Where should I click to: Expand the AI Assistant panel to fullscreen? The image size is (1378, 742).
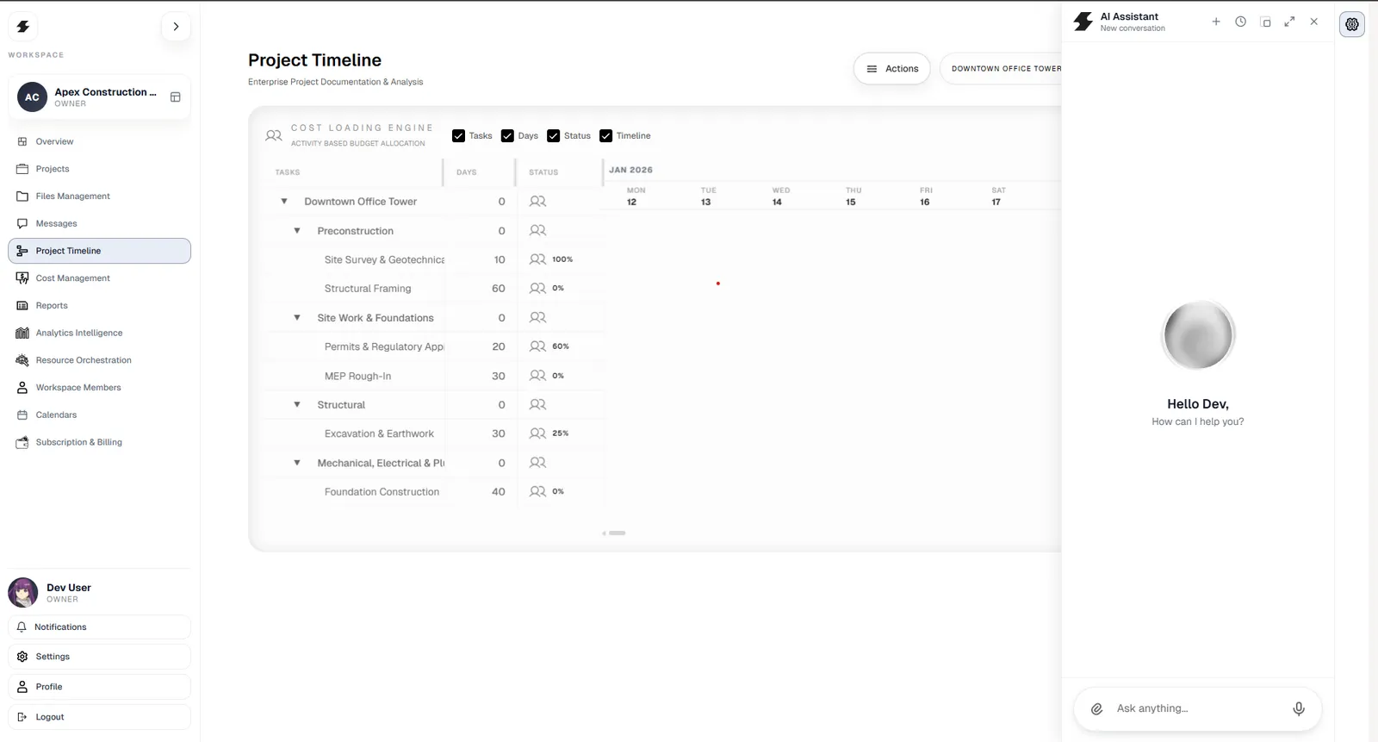click(x=1289, y=22)
